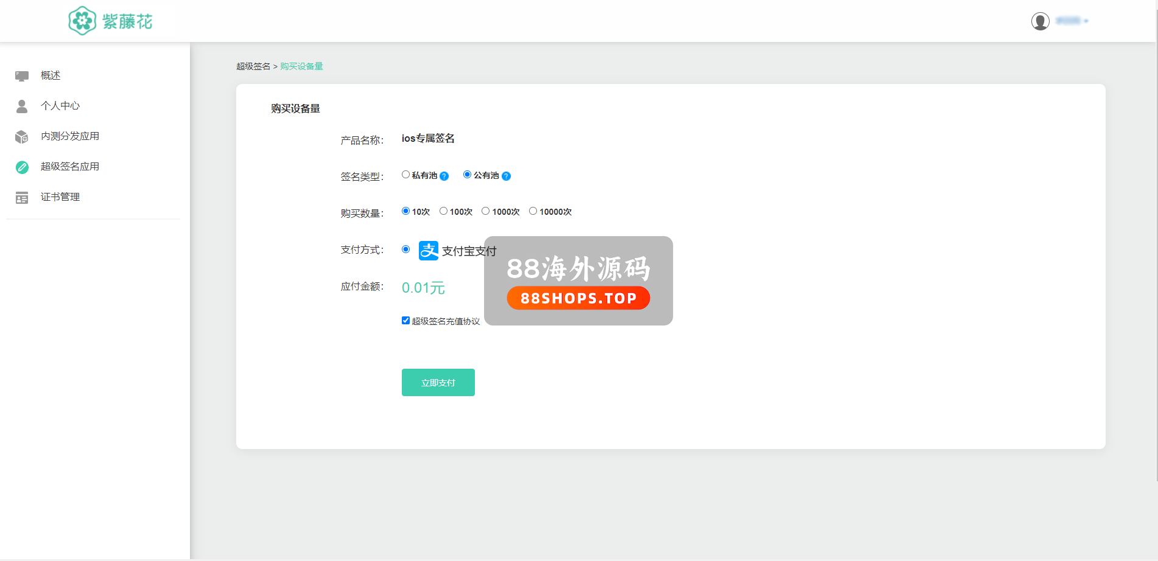Click the Alipay logo icon

pyautogui.click(x=429, y=251)
